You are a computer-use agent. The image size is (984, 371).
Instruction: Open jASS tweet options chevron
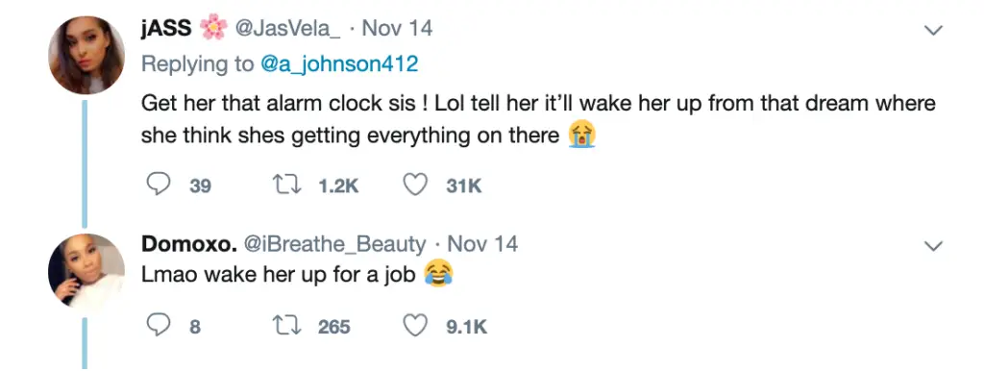[934, 30]
